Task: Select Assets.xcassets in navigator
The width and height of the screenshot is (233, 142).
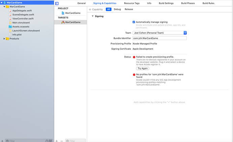Action: pyautogui.click(x=21, y=27)
